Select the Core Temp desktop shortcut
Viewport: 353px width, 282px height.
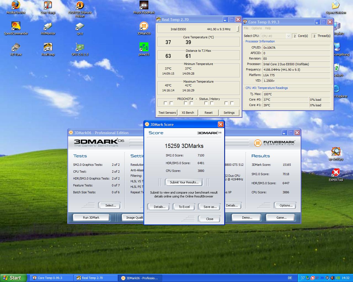click(x=48, y=7)
